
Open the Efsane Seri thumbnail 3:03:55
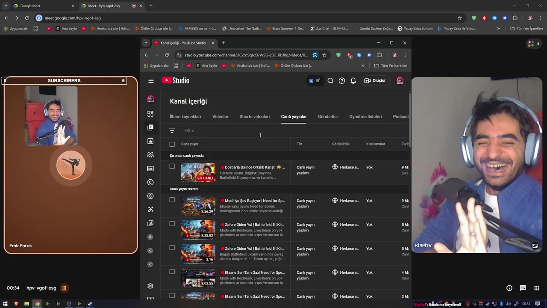pos(198,278)
